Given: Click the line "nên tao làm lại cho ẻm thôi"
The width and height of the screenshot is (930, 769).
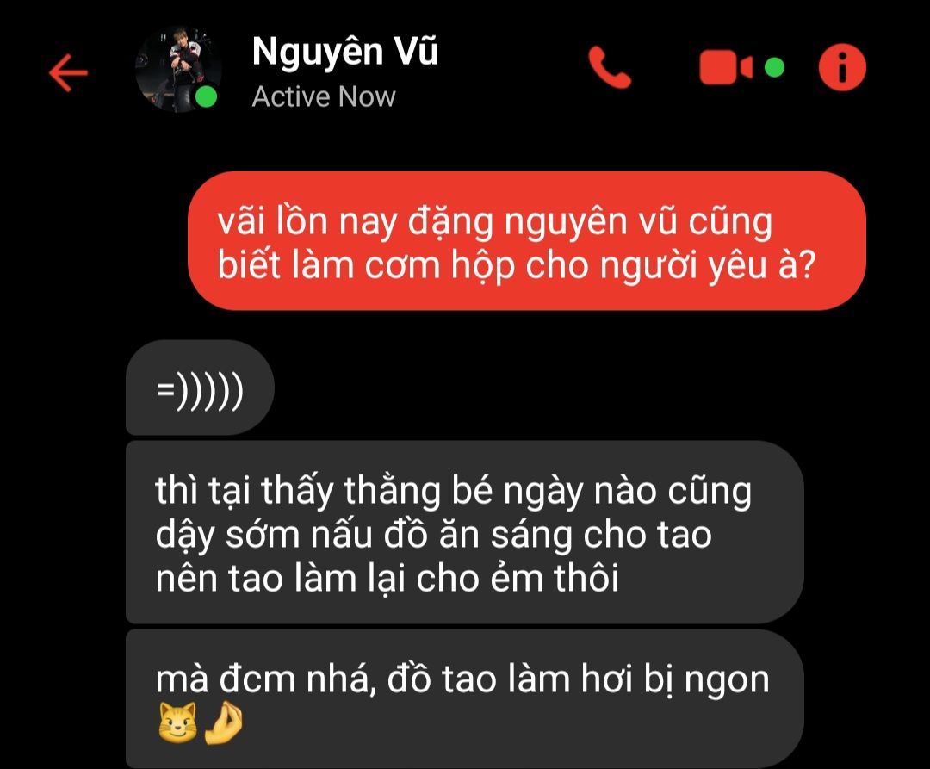Looking at the screenshot, I should coord(387,579).
